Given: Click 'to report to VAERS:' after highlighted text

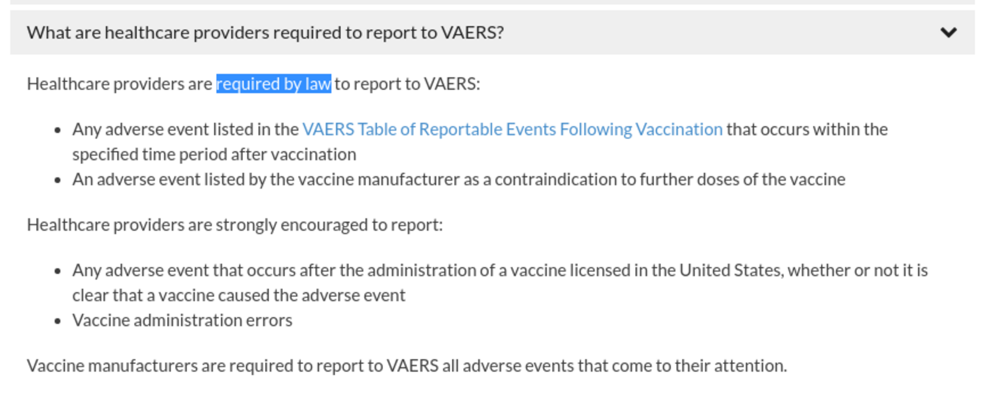Looking at the screenshot, I should pyautogui.click(x=407, y=84).
